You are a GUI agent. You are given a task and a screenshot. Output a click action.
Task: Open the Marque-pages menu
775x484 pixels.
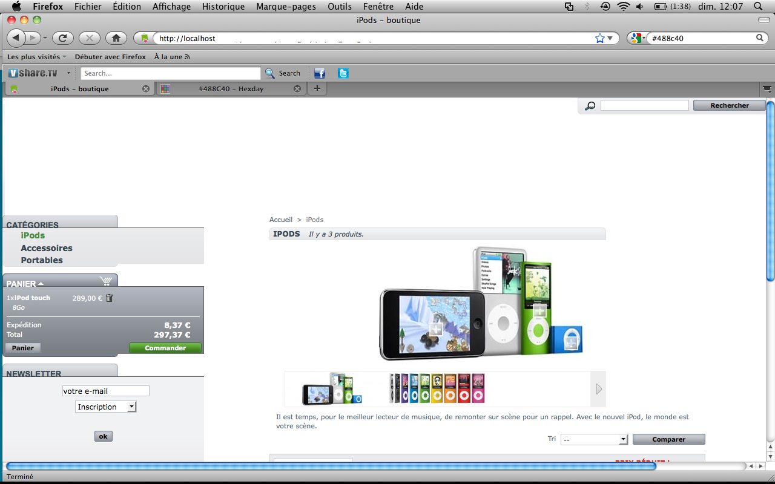coord(286,7)
